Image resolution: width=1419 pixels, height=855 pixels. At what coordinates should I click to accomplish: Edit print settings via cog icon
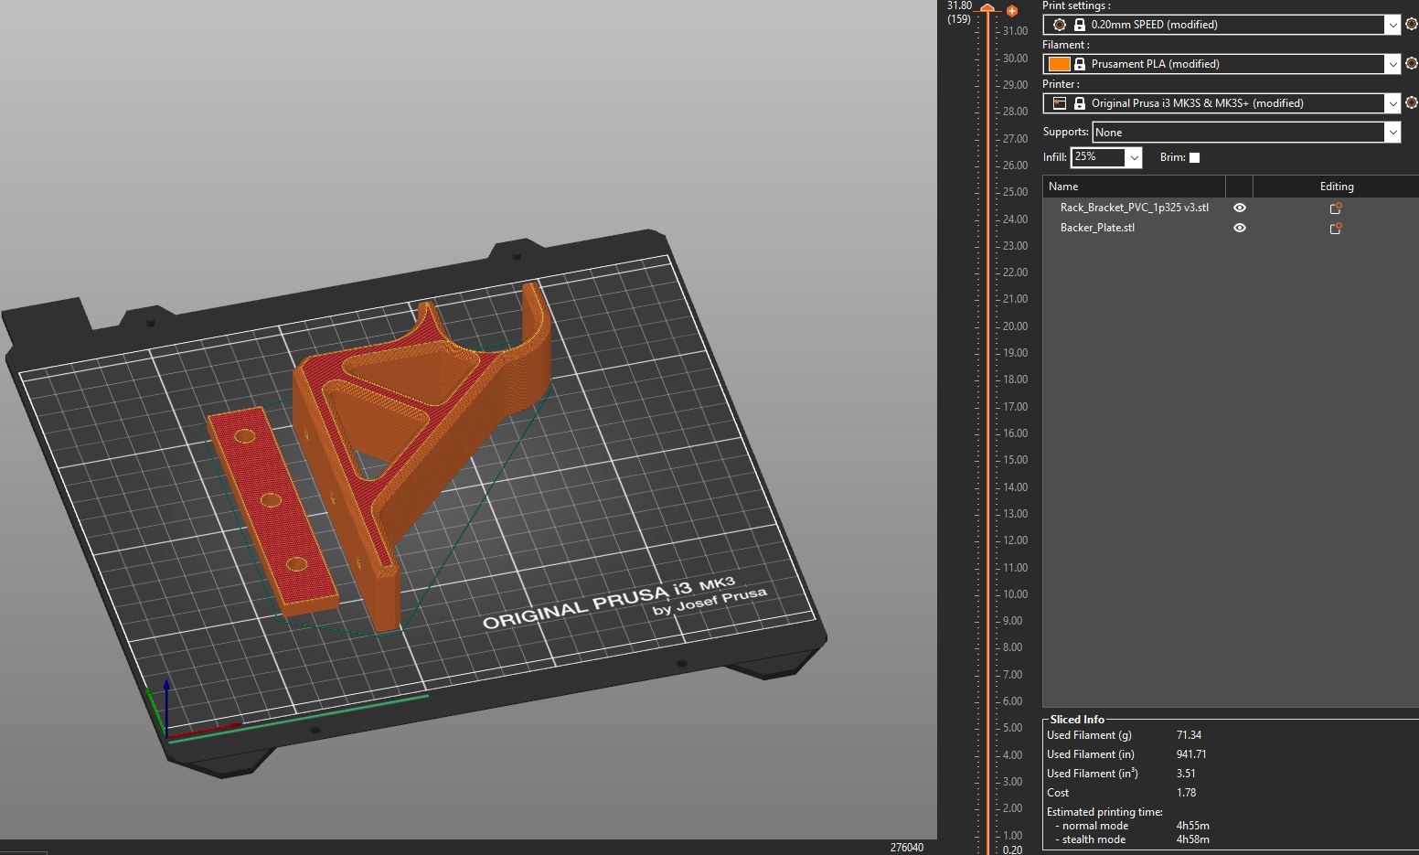1411,25
